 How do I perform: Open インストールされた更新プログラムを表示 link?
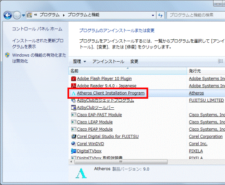pyautogui.click(x=38, y=44)
